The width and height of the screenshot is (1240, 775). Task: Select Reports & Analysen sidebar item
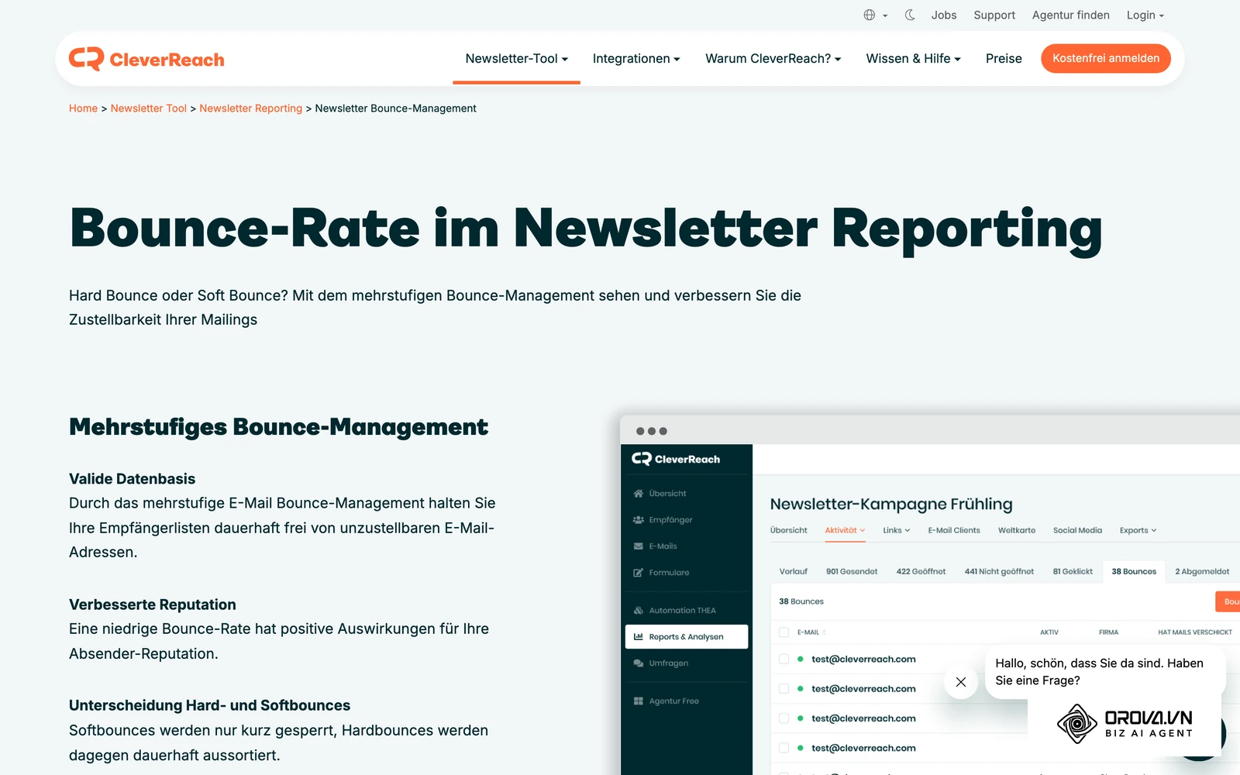687,637
